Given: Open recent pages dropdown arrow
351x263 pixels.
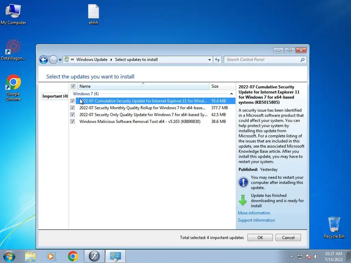Looking at the screenshot, I should coord(60,60).
